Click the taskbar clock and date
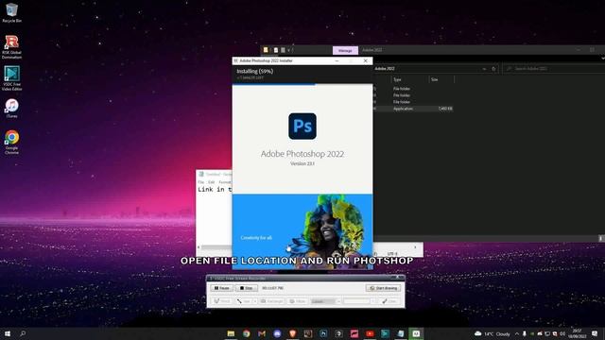 tap(578, 333)
